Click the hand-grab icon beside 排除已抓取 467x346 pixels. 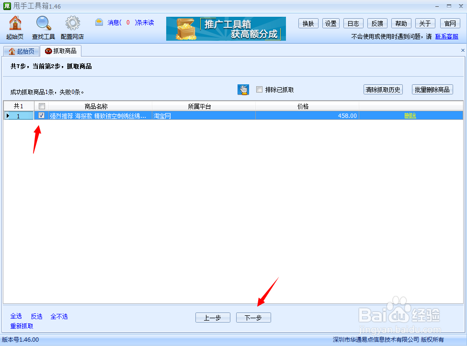coord(243,90)
